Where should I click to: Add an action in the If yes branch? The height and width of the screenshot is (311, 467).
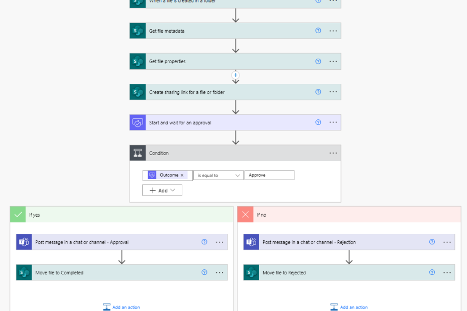pos(122,307)
